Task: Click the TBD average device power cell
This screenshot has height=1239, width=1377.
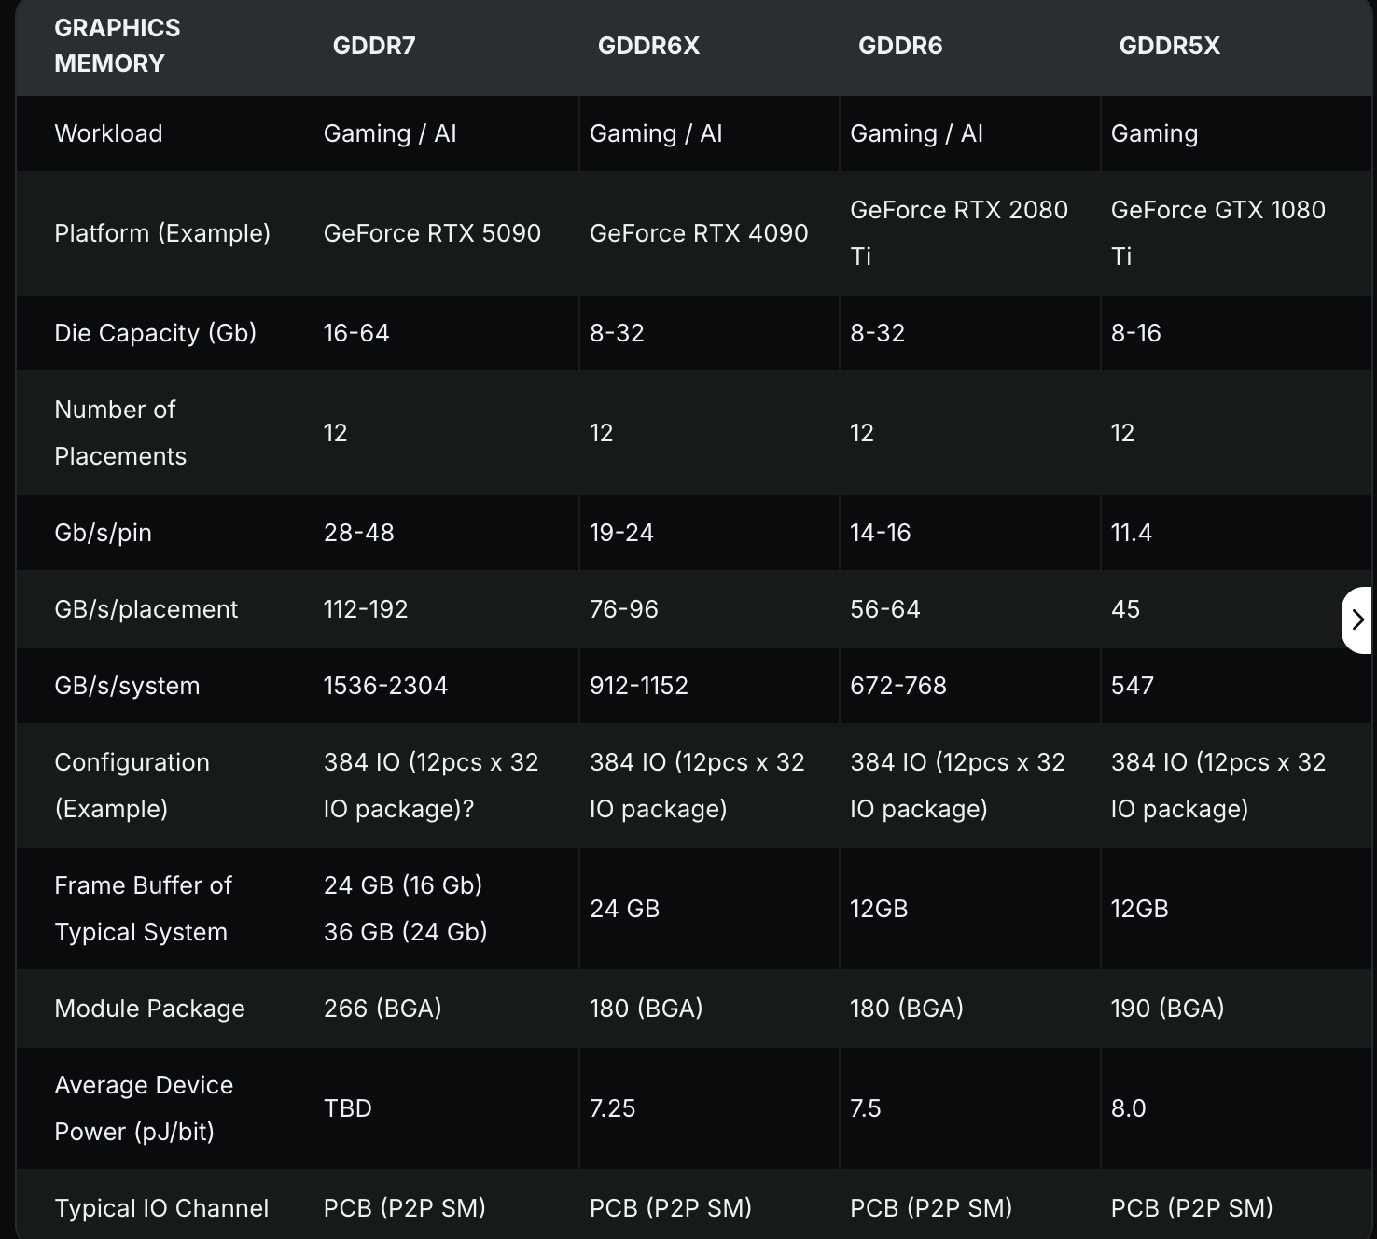Action: (348, 1108)
